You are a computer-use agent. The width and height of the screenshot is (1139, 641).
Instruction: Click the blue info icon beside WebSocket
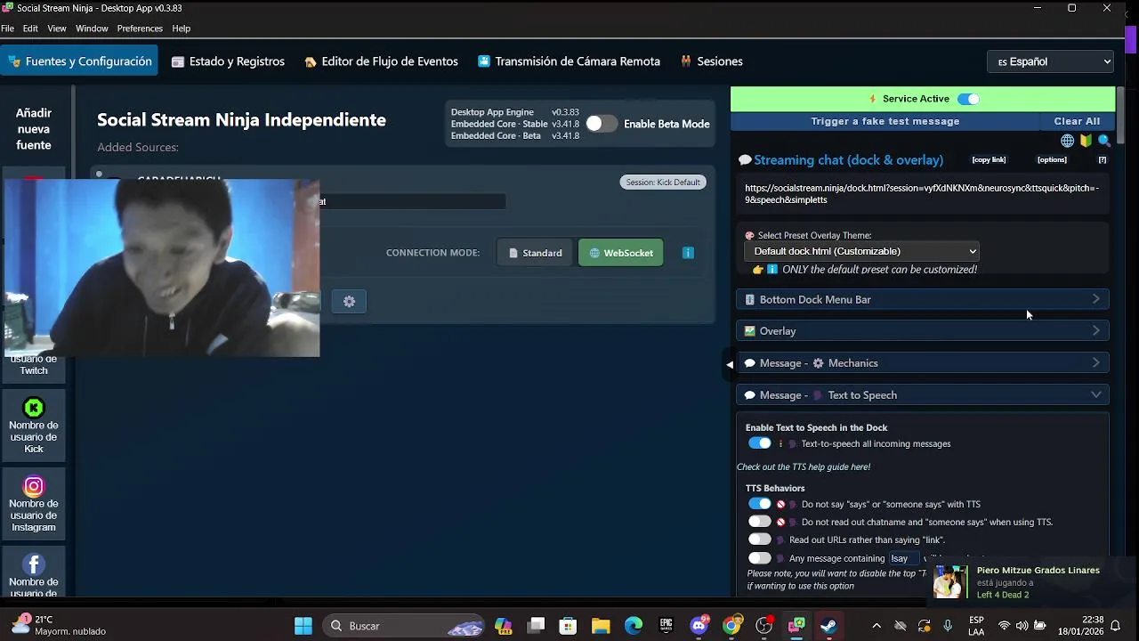pos(688,253)
